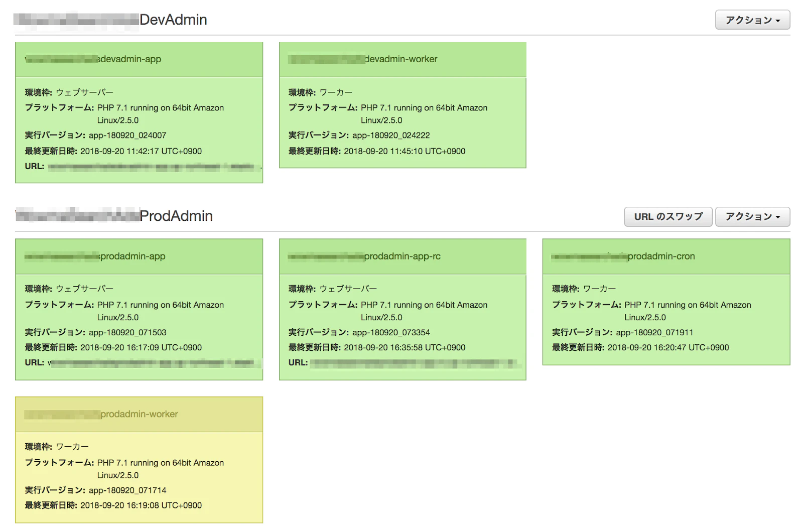This screenshot has width=803, height=530.
Task: Click ワーカー tier text in prodadmin-cron card
Action: (599, 289)
